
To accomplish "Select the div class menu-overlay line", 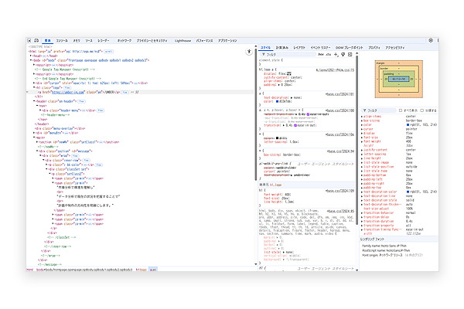I will point(60,129).
